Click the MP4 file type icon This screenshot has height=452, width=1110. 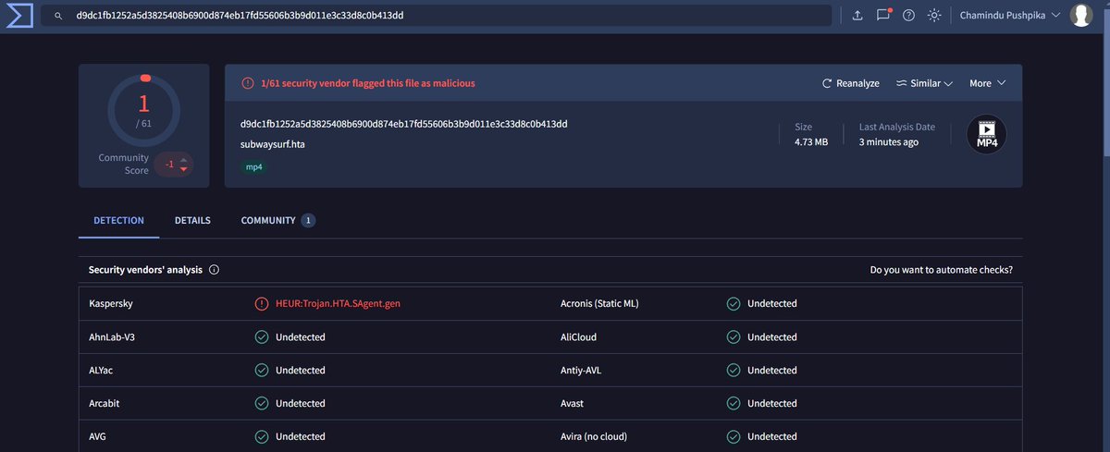coord(986,135)
